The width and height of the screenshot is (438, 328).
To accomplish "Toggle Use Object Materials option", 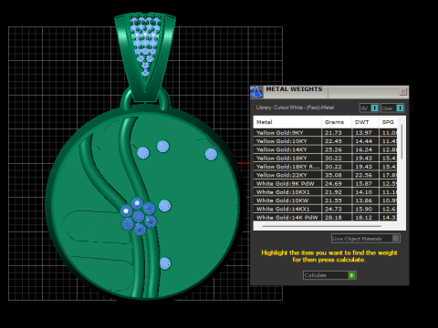I will point(366,239).
